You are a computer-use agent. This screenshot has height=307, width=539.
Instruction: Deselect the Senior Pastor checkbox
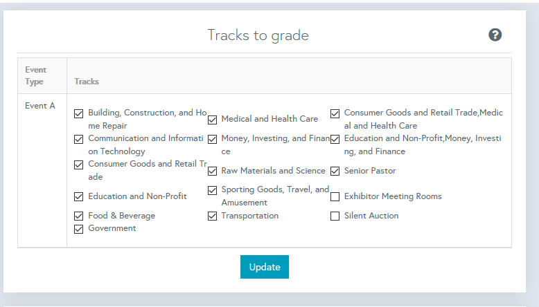click(335, 171)
